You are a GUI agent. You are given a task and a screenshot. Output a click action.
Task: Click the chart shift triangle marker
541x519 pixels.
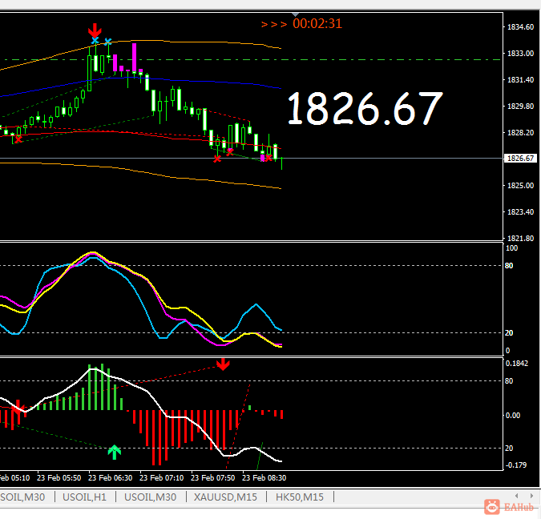[x=295, y=15]
